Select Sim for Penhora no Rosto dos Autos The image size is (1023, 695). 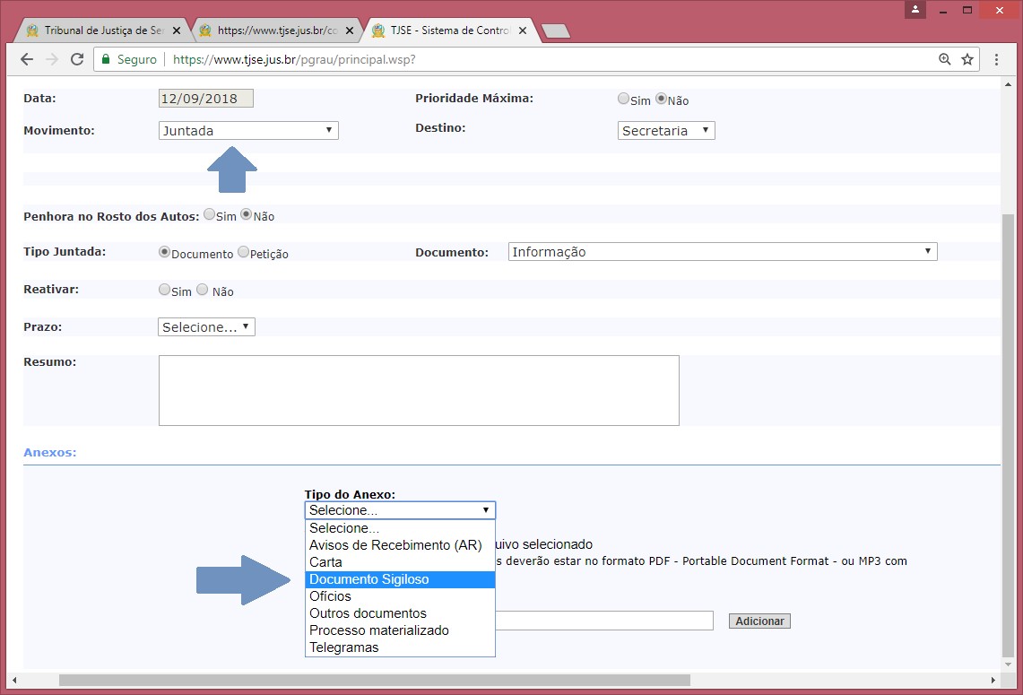point(209,214)
